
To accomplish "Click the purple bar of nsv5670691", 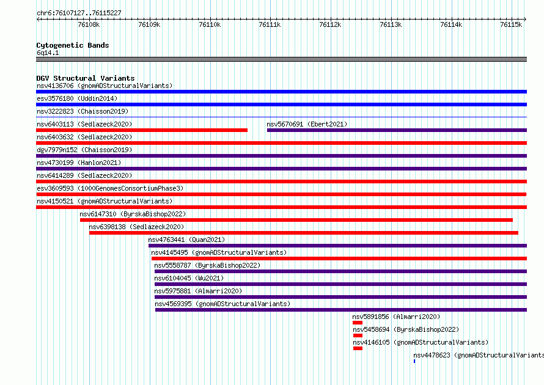I will pyautogui.click(x=397, y=130).
